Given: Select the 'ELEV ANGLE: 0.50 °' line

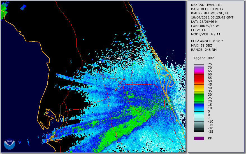Looking at the screenshot, I should click(207, 41).
